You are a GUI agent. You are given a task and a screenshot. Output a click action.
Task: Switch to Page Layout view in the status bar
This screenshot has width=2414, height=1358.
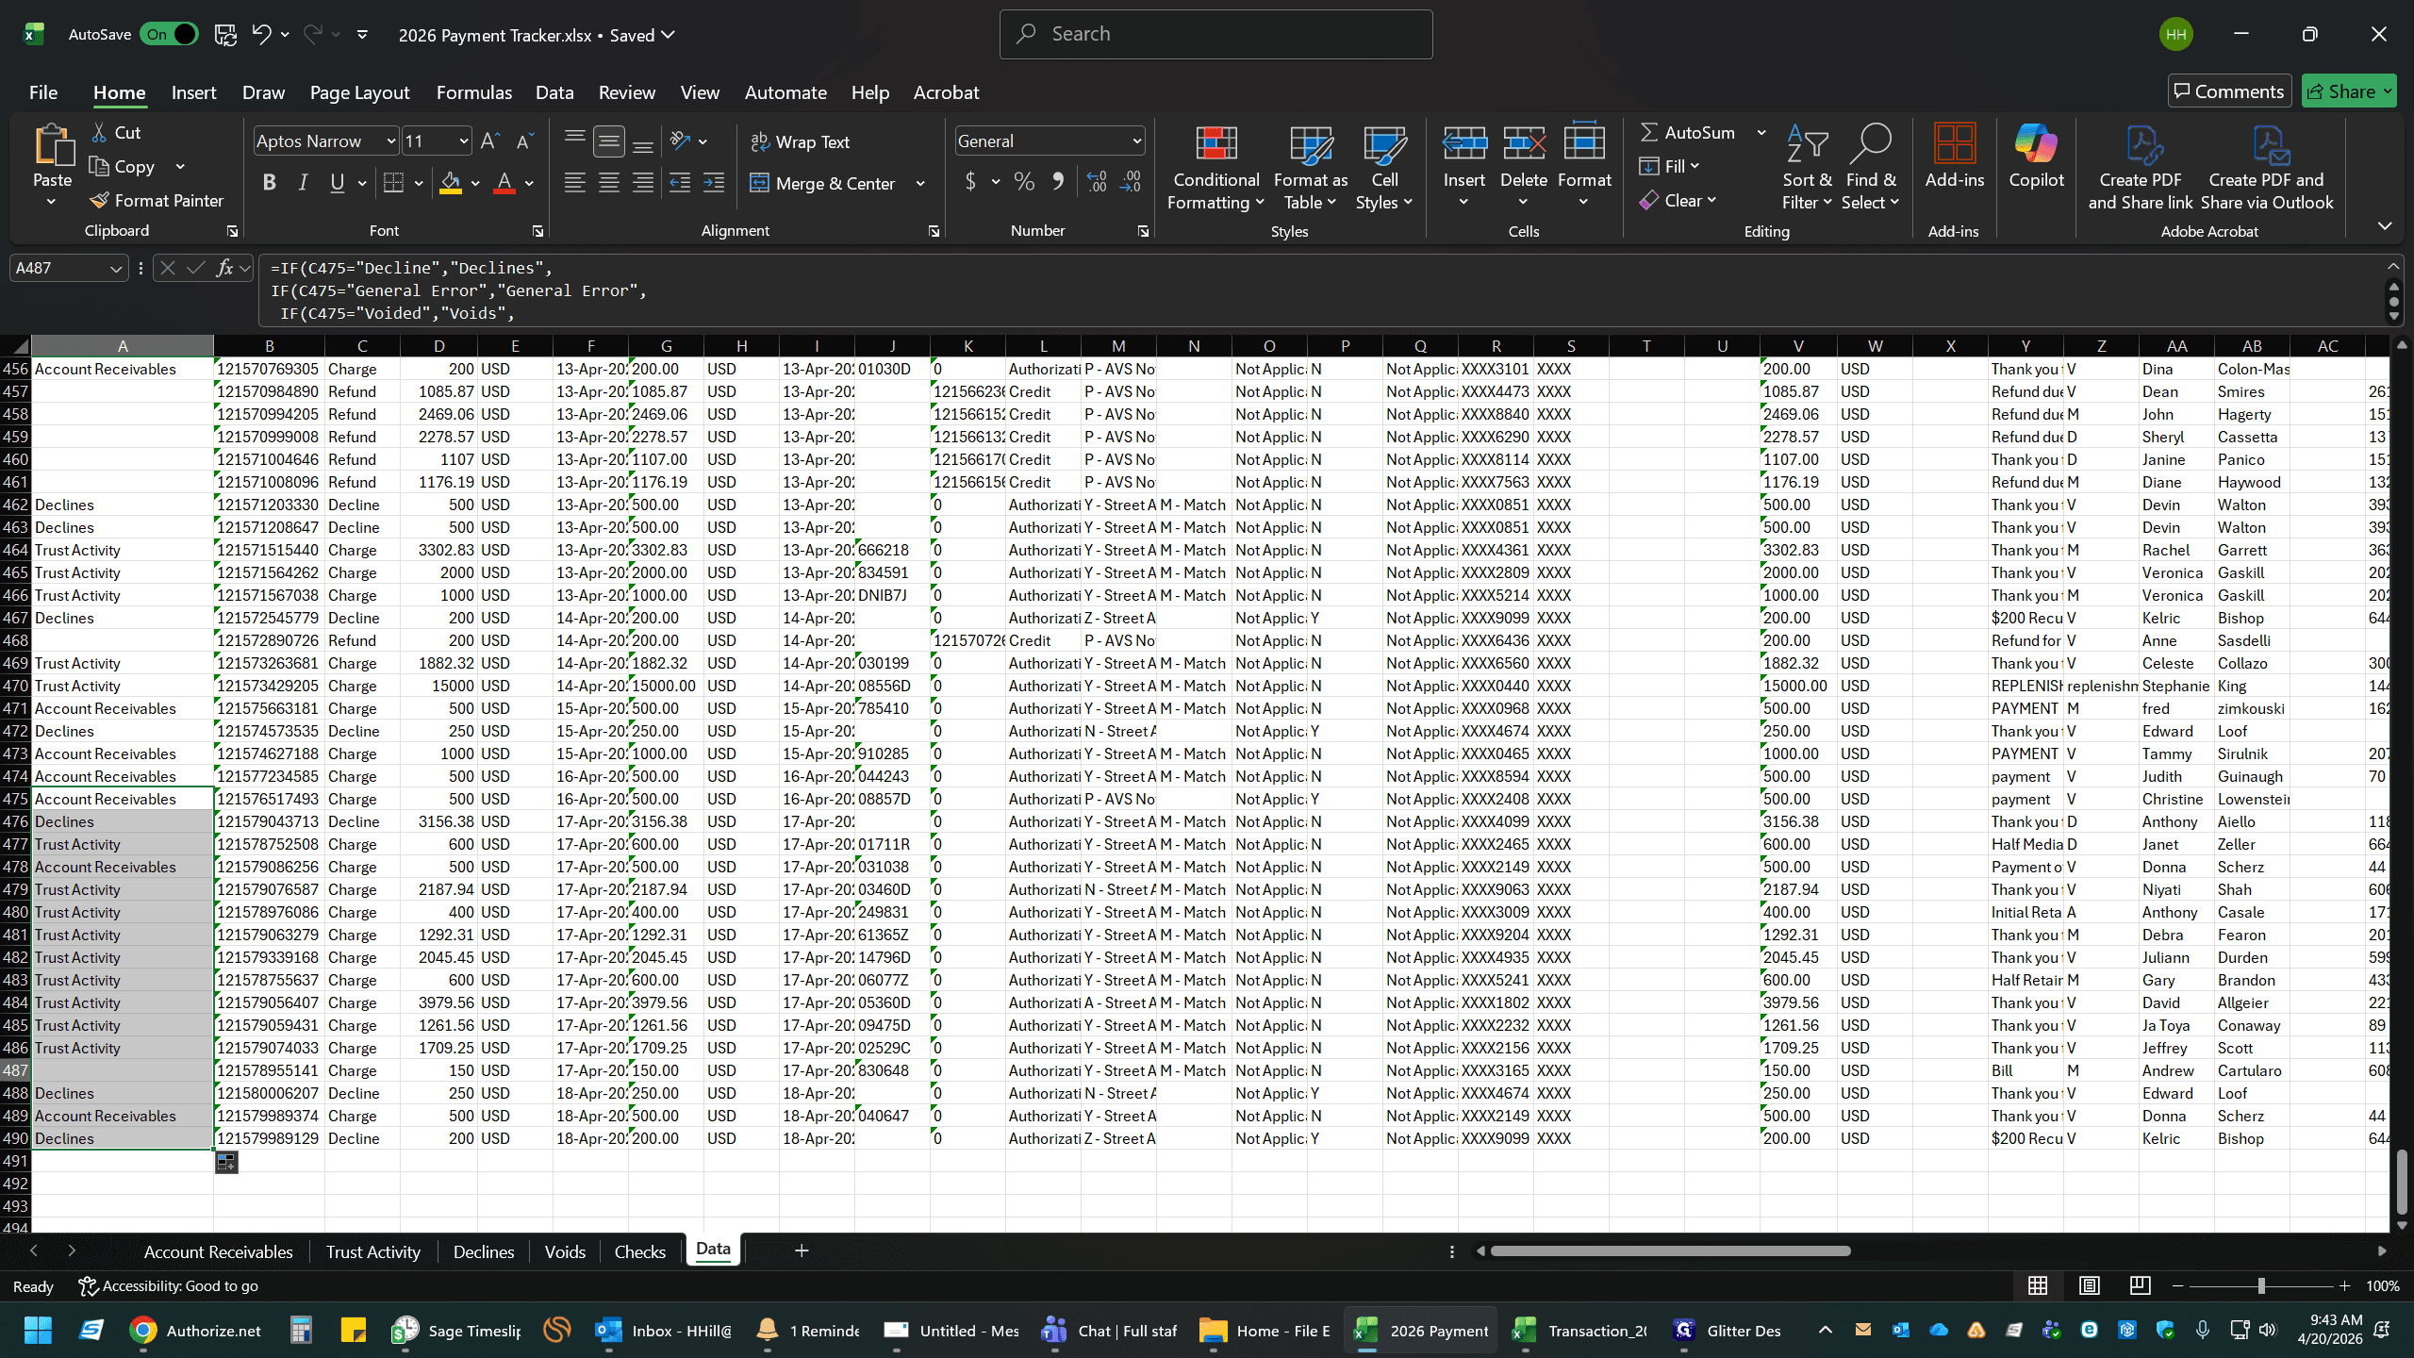point(2089,1285)
